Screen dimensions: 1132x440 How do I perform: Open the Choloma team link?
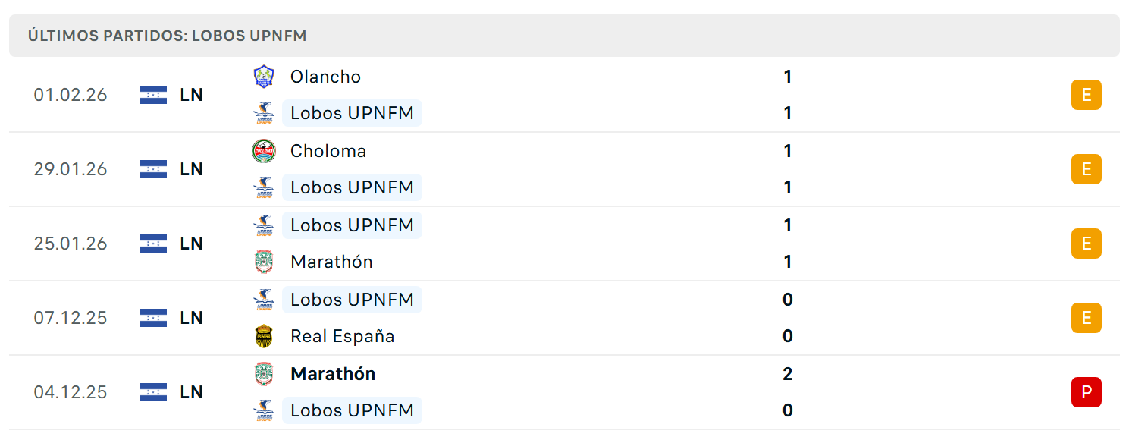tap(328, 151)
